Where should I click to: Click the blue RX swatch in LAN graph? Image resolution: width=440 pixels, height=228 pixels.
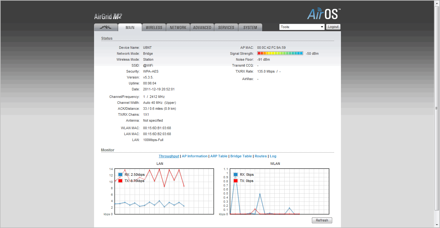(120, 175)
